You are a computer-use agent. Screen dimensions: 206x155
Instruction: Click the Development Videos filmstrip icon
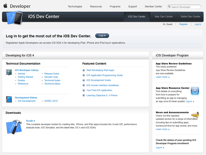9,99
